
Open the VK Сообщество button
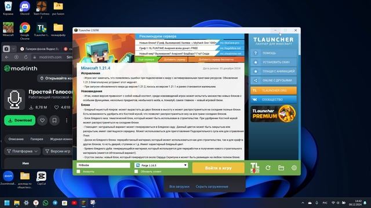(274, 99)
